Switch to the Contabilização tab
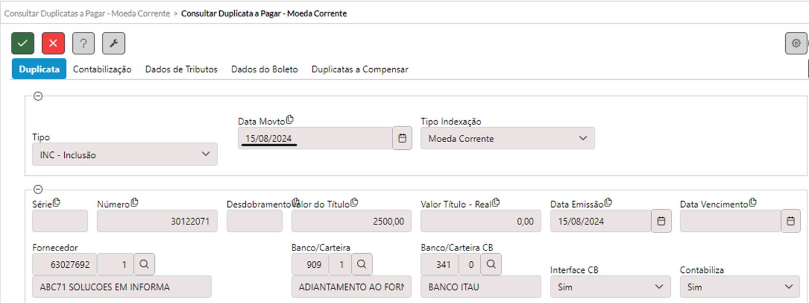809x303 pixels. click(102, 69)
